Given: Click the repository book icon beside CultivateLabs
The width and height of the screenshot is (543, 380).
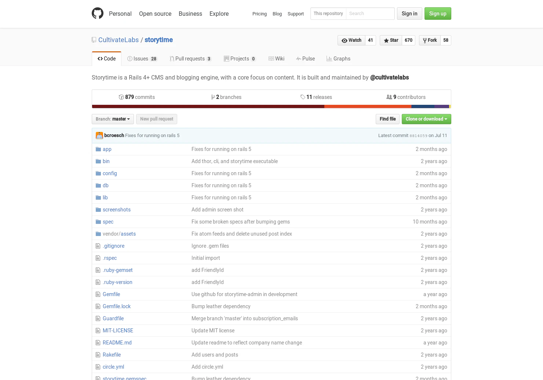Looking at the screenshot, I should click(x=94, y=40).
